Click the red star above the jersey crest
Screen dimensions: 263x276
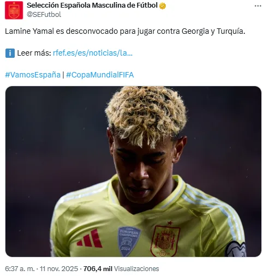tap(170, 223)
